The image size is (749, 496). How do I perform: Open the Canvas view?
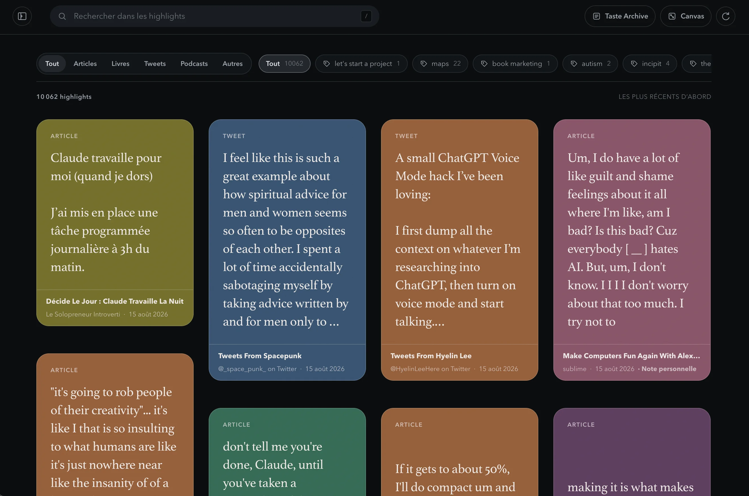[685, 16]
